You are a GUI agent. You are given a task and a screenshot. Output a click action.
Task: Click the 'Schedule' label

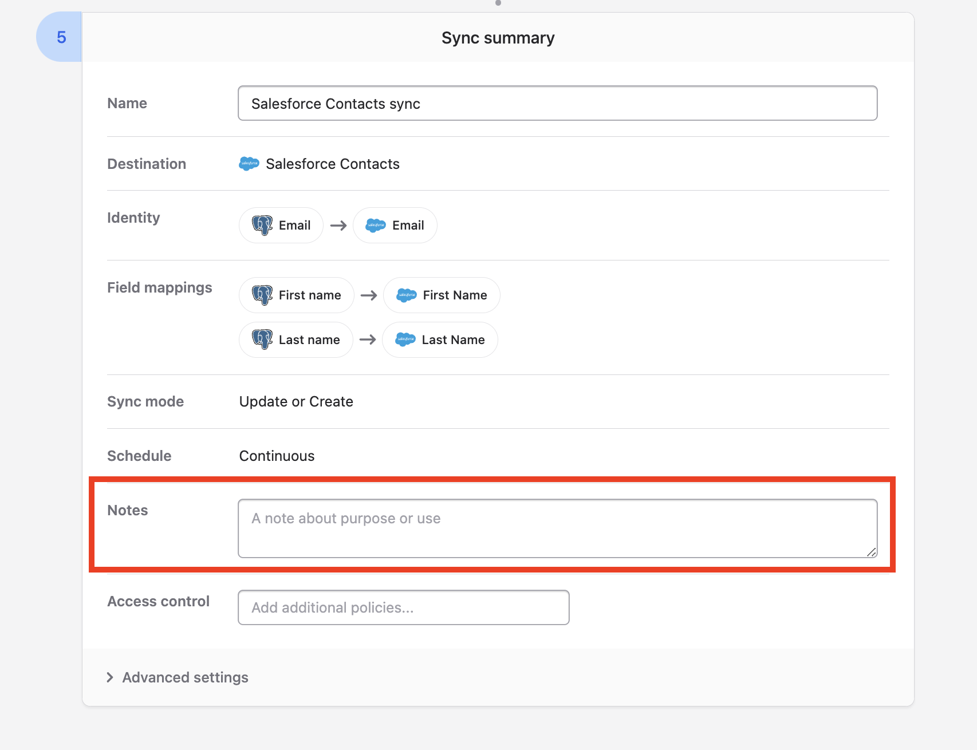tap(139, 456)
